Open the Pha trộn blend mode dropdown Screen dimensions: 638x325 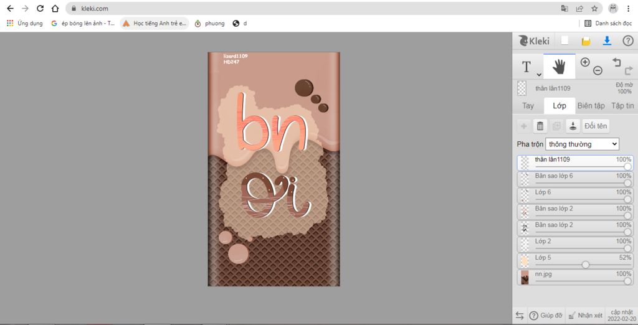coord(582,144)
